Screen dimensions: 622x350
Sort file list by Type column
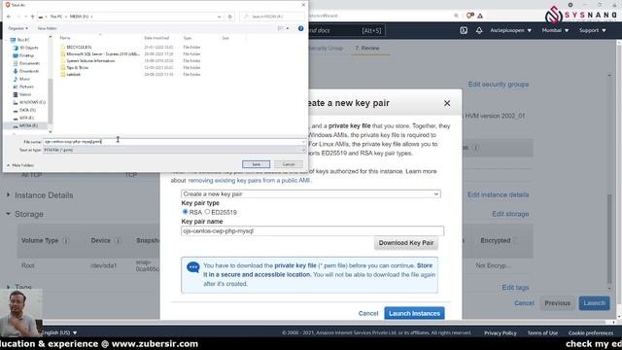[188, 38]
